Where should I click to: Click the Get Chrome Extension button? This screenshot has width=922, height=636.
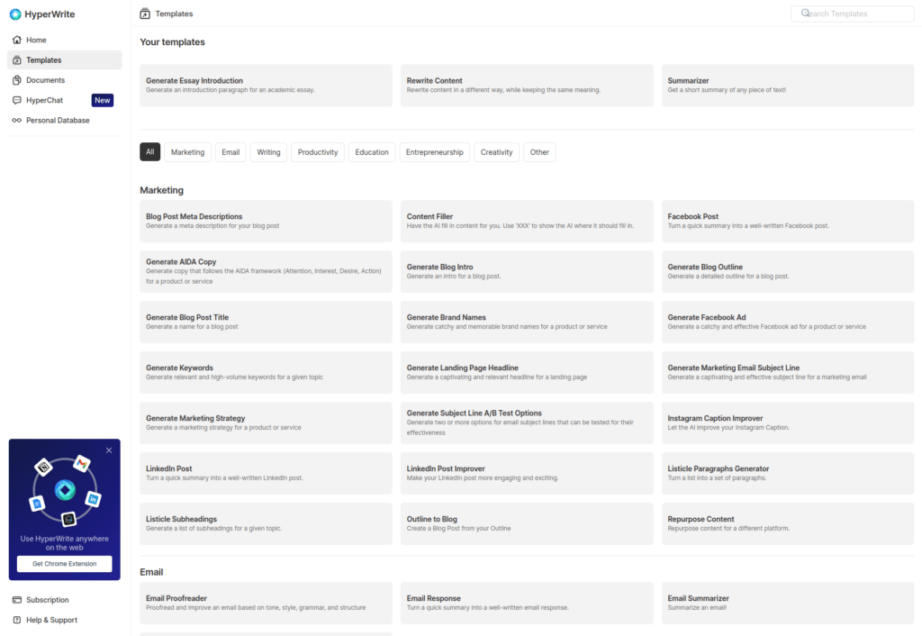65,564
